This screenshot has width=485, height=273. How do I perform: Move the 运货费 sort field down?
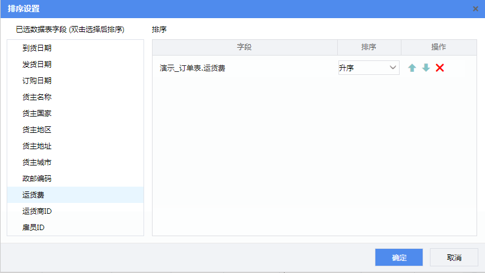coord(426,68)
